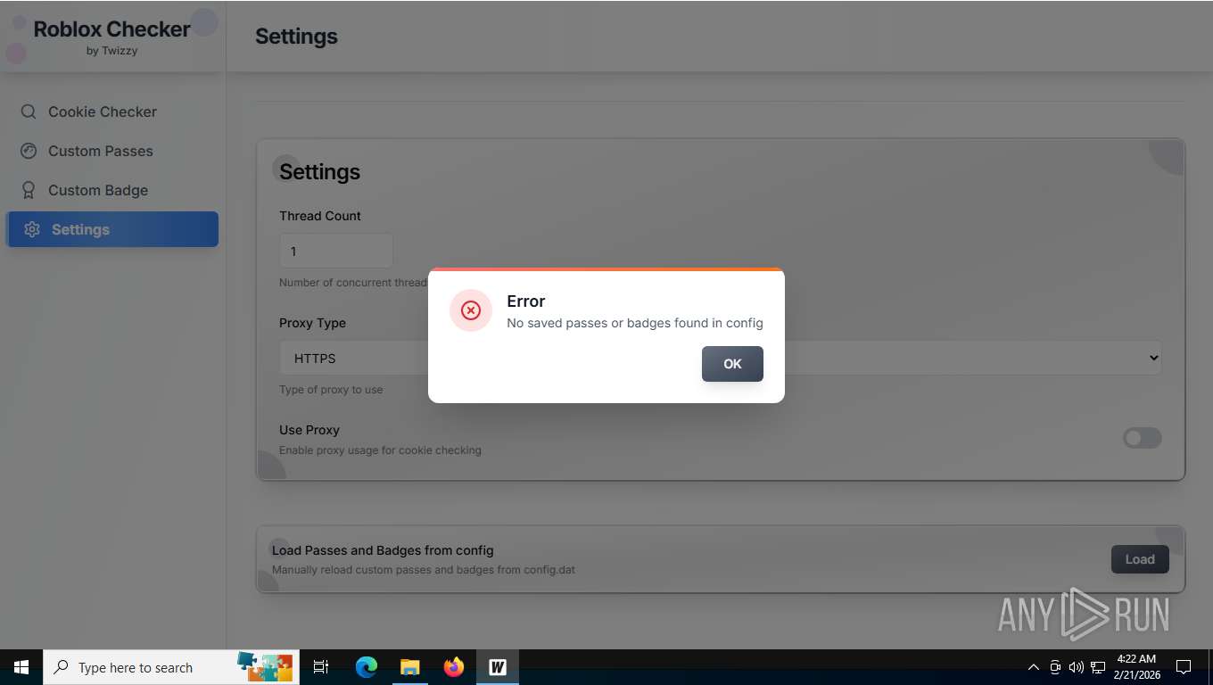The image size is (1213, 685).
Task: Click the Custom Passes gauge icon
Action: pos(29,151)
